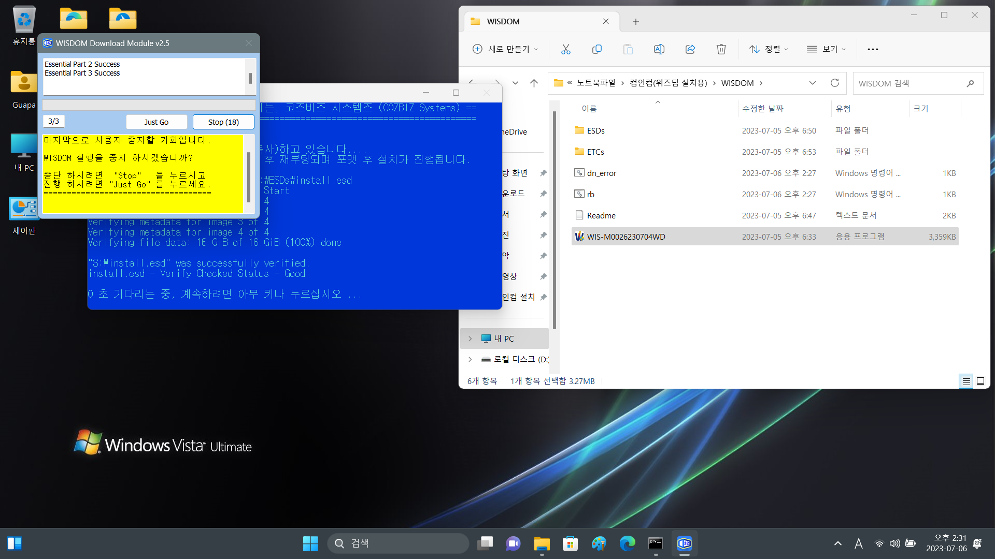Expand path chevron after WISDOM in address bar
Screen dimensions: 995x559
(x=761, y=83)
